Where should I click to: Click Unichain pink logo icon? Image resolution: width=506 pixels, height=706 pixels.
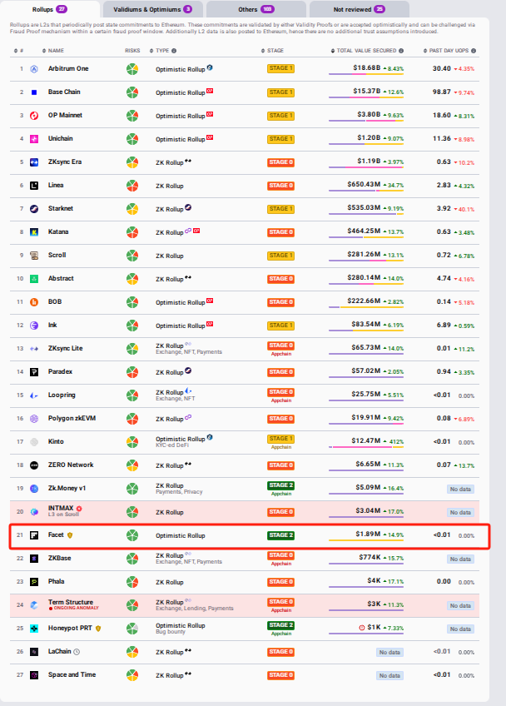(34, 139)
